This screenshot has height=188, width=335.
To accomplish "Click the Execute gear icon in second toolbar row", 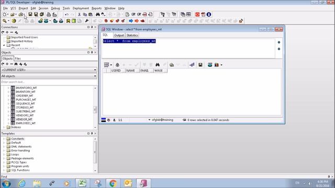I will (x=14, y=21).
